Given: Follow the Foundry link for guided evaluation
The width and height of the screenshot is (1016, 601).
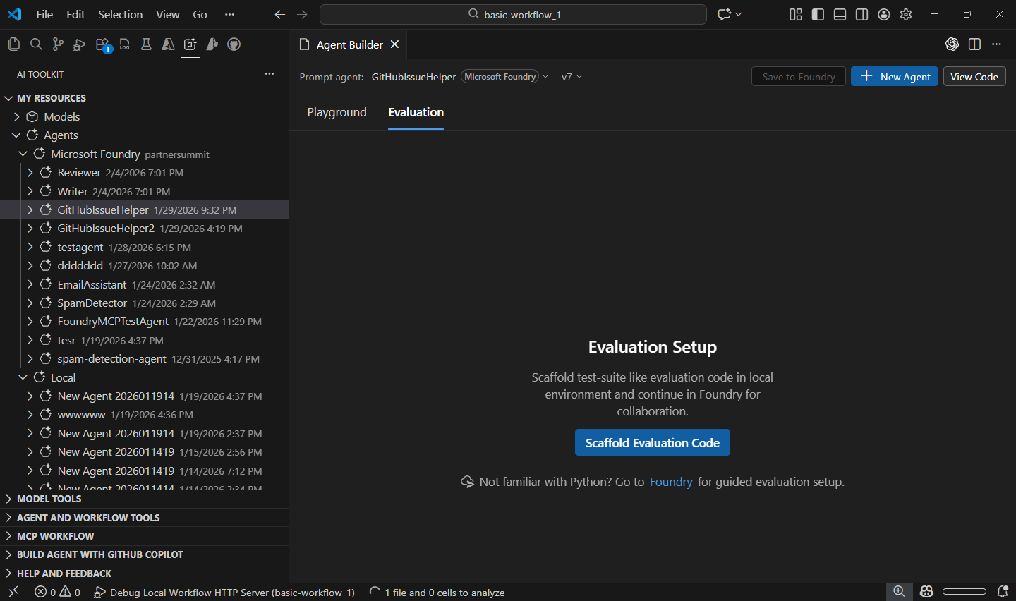Looking at the screenshot, I should click(671, 482).
